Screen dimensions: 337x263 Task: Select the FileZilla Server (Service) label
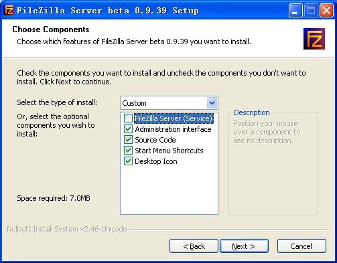click(174, 118)
